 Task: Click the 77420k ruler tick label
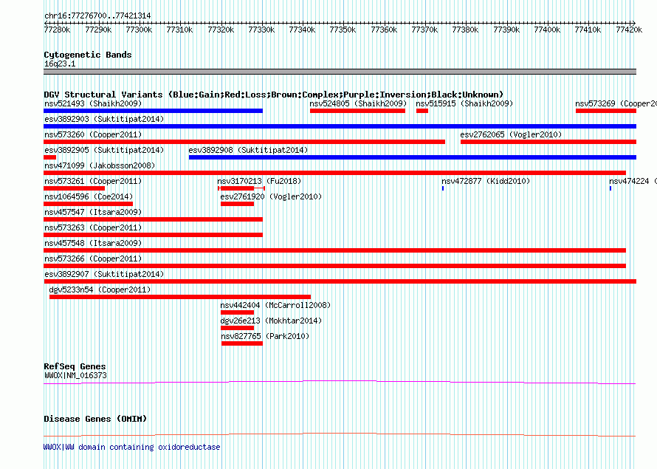point(629,30)
